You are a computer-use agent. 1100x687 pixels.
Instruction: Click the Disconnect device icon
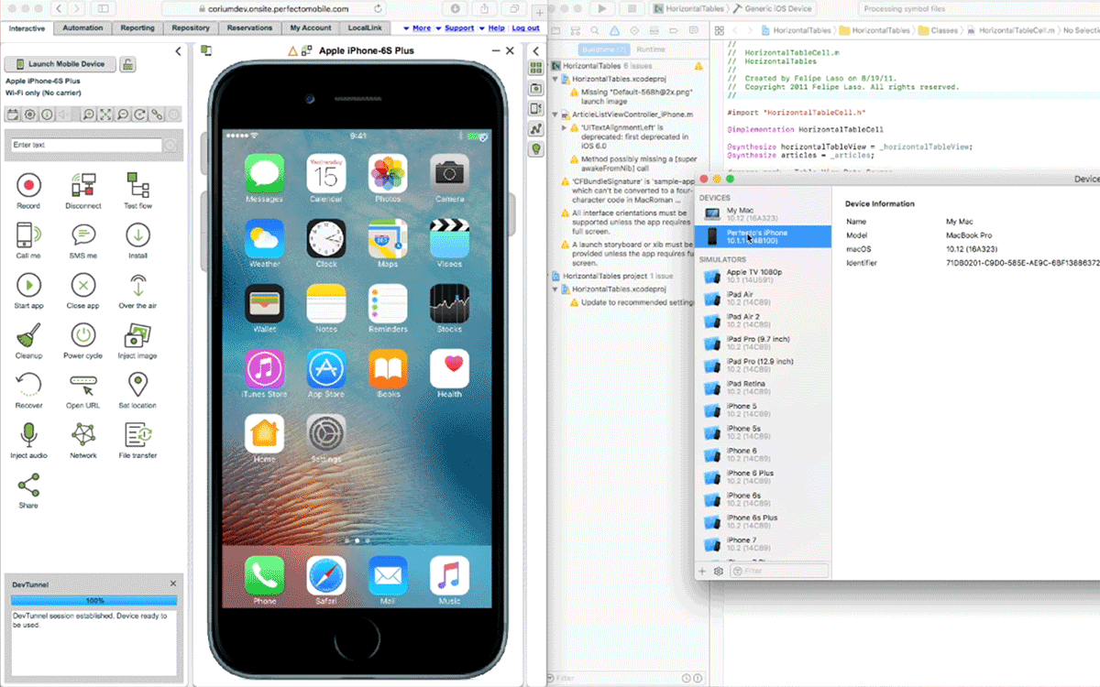82,185
